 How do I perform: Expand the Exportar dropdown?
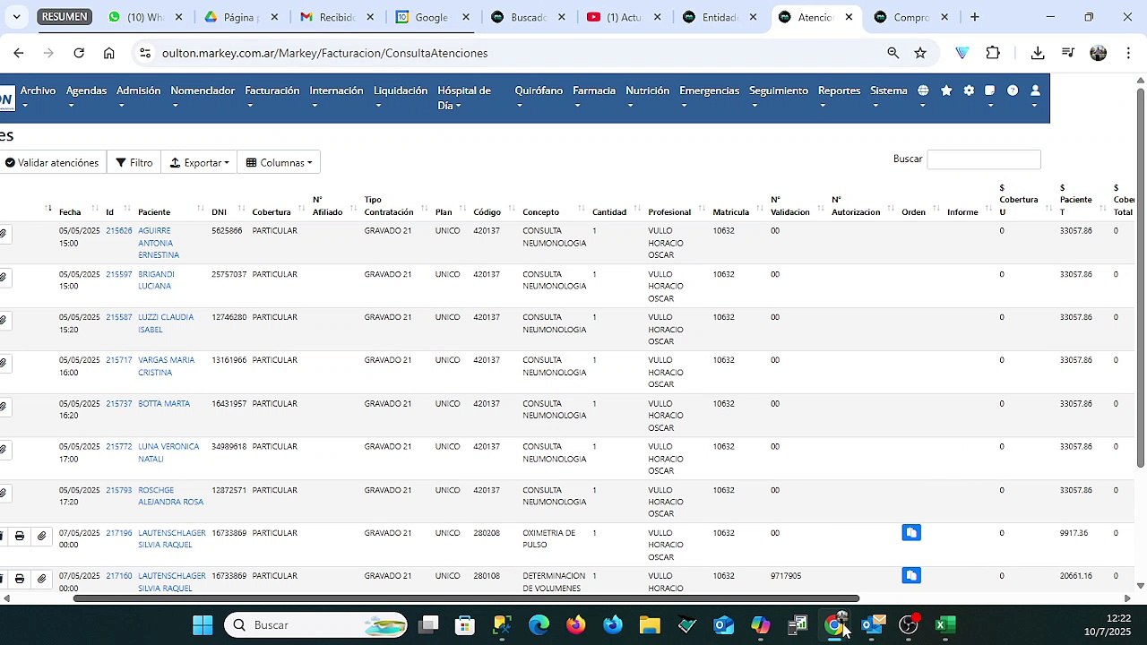[200, 162]
